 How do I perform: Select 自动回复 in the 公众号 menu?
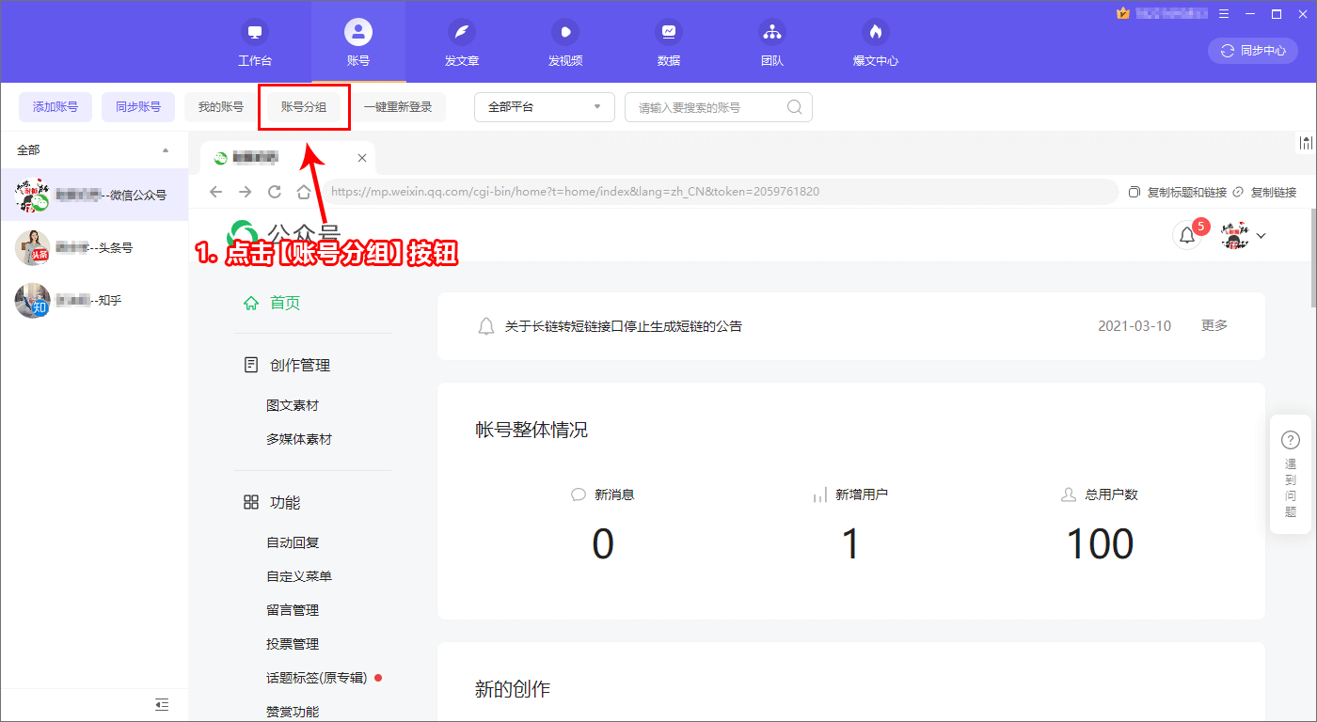coord(293,541)
